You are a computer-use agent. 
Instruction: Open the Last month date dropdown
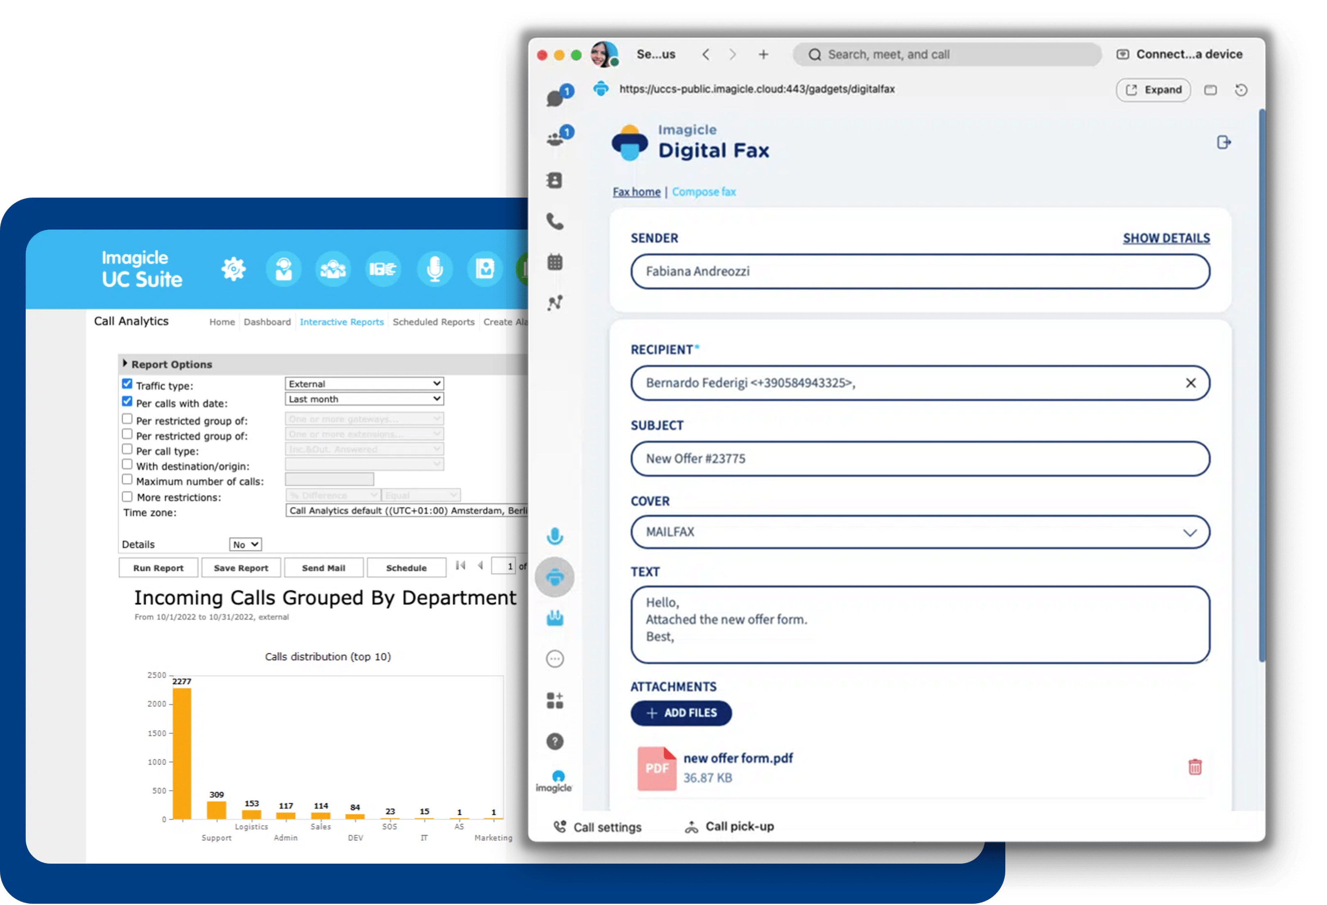pos(364,399)
